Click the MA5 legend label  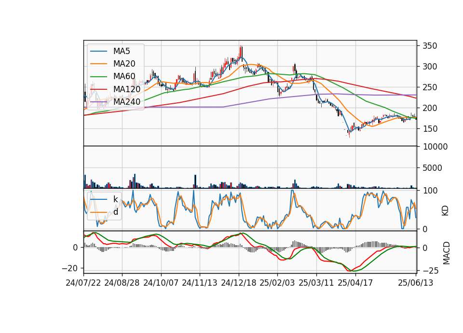pyautogui.click(x=122, y=51)
